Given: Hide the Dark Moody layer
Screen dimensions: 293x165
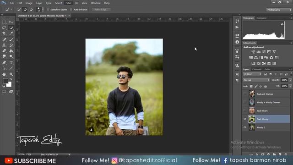Looking at the screenshot, I should click(x=245, y=119).
